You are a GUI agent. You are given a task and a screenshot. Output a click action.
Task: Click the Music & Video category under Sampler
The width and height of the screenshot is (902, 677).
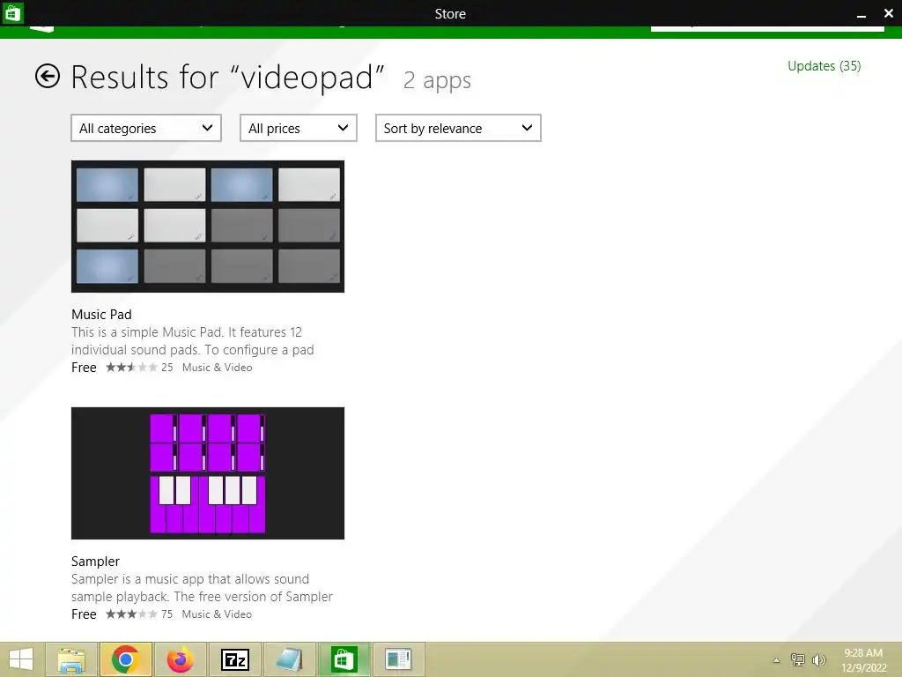pos(217,614)
